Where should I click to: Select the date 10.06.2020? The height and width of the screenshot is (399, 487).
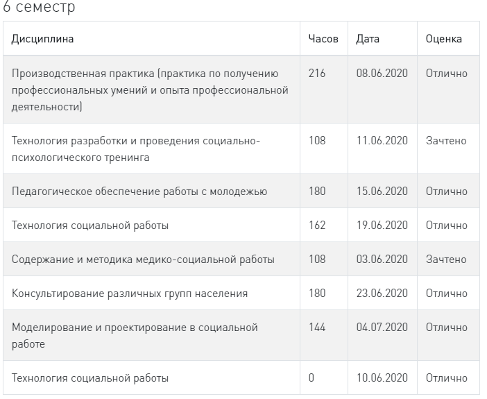point(382,378)
